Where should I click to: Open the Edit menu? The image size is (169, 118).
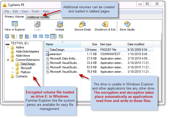(15, 11)
